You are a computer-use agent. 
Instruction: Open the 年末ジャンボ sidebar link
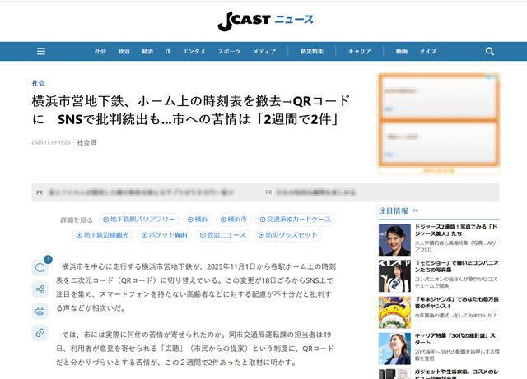click(456, 303)
